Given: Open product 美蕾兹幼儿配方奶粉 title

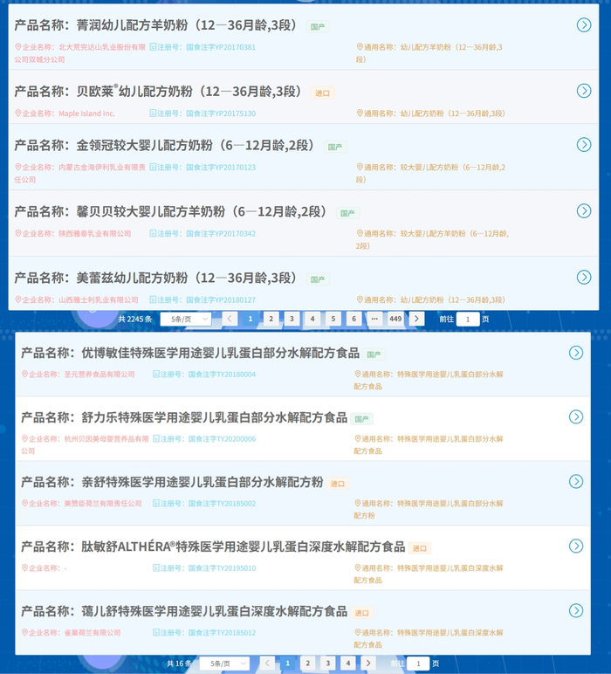Looking at the screenshot, I should point(155,278).
